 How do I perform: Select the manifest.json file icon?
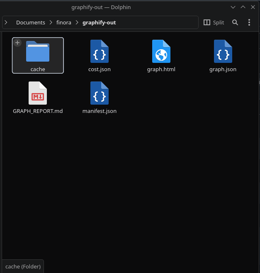coord(100,93)
